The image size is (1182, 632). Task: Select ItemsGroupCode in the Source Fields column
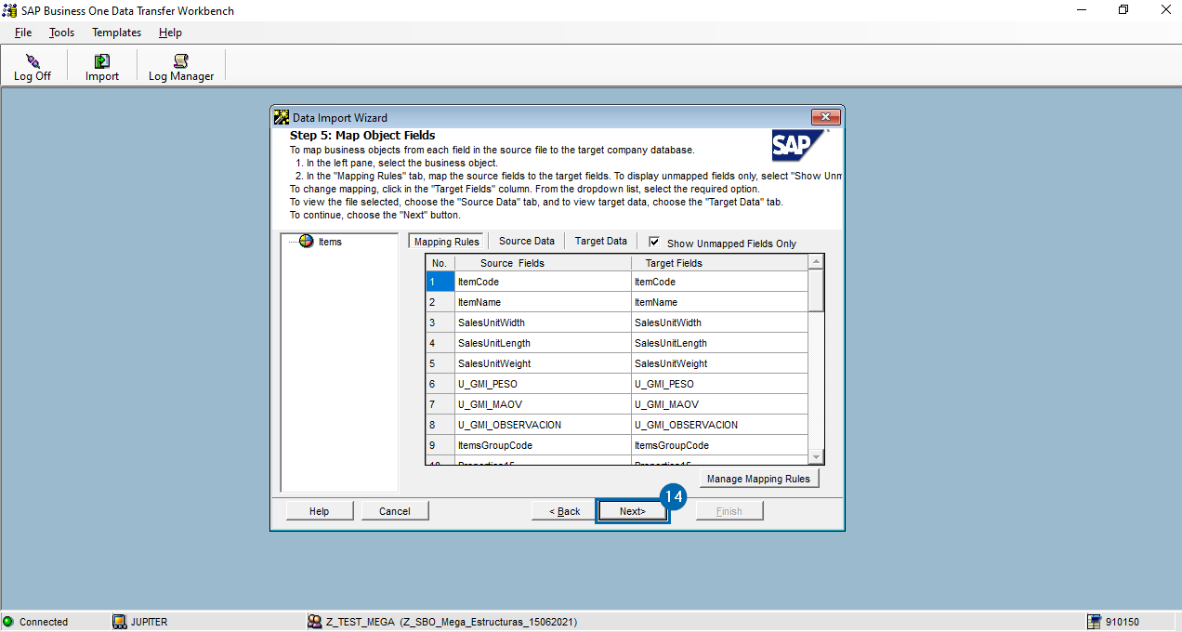tap(543, 445)
